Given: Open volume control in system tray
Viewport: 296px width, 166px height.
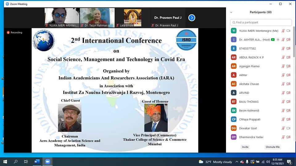Looking at the screenshot, I should (x=268, y=162).
